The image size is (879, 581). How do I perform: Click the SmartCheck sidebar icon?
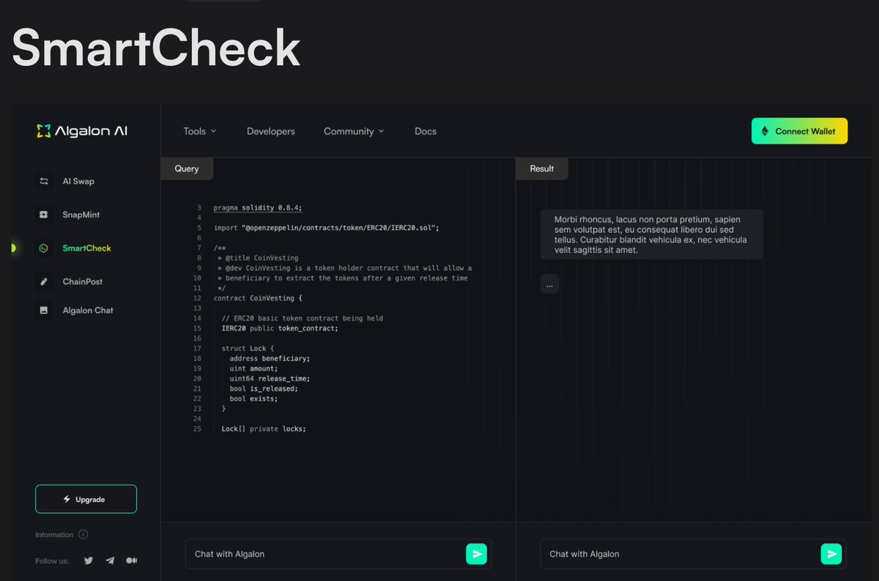coord(44,248)
